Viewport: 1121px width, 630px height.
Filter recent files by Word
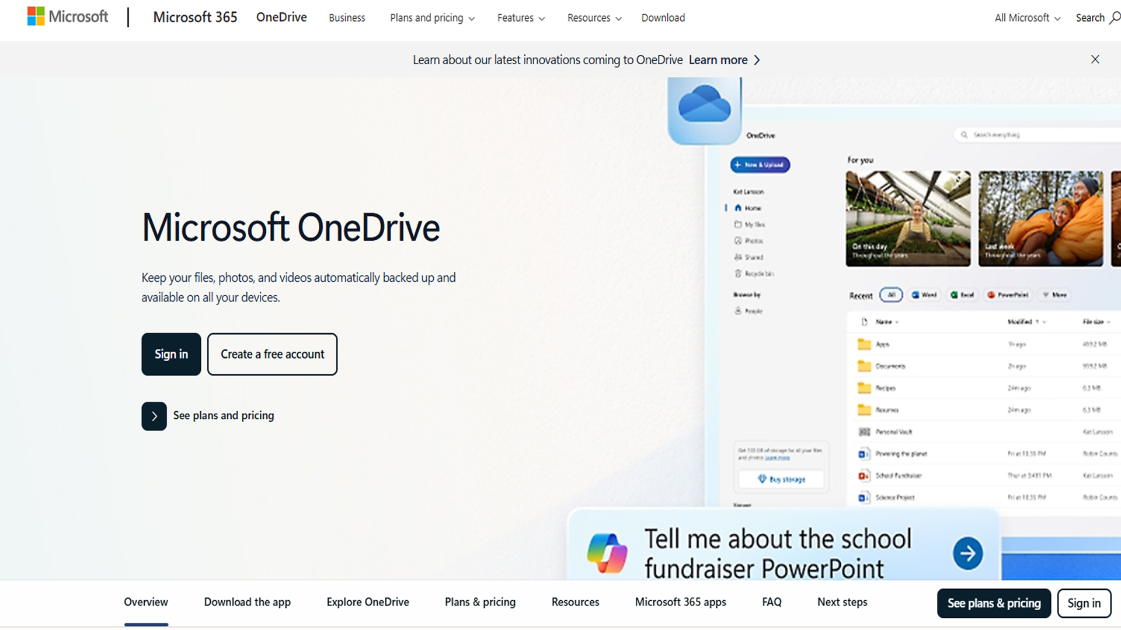coord(924,295)
